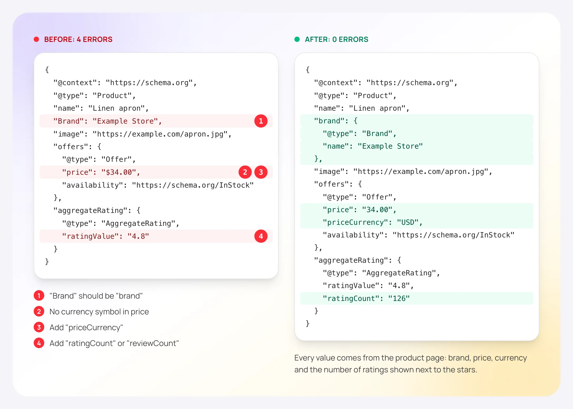Click the legend text "No currency symbol in price"
Image resolution: width=573 pixels, height=409 pixels.
(x=99, y=311)
